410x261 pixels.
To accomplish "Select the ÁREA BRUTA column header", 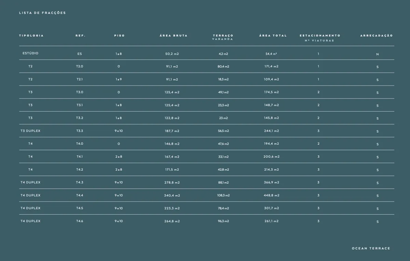I will 174,35.
